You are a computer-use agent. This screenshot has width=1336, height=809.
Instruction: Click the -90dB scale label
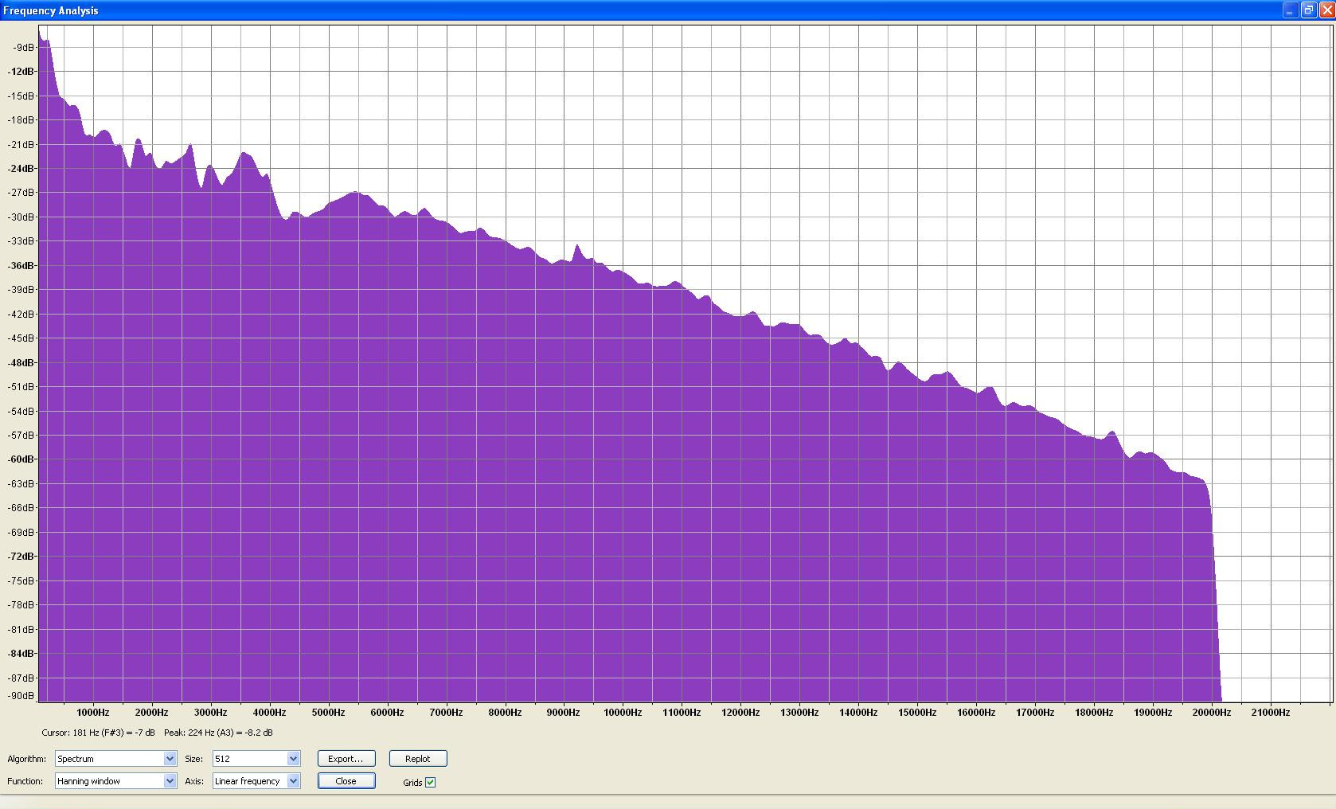(x=21, y=696)
